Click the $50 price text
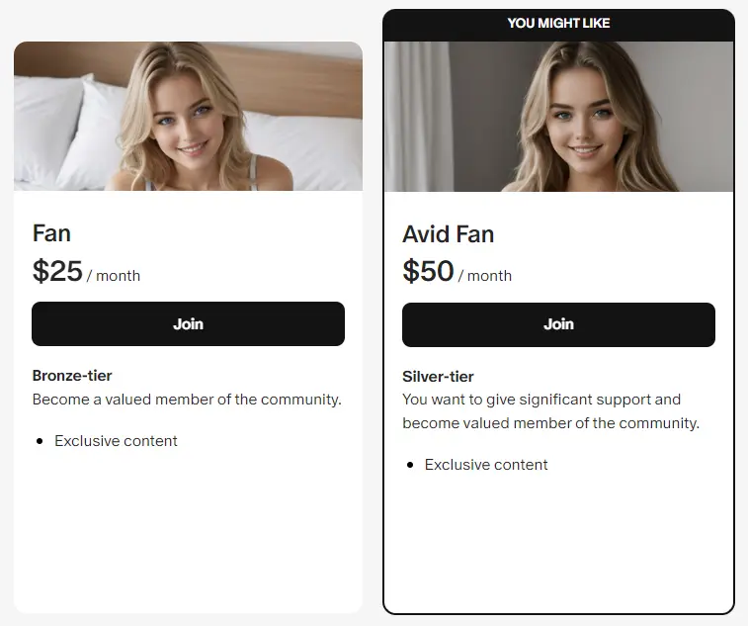 click(428, 272)
